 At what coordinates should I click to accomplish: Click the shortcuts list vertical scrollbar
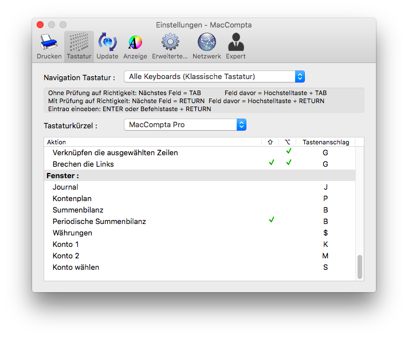tap(360, 266)
